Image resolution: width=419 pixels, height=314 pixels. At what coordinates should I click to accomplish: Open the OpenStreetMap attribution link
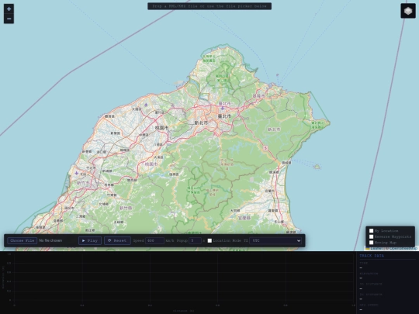tap(403, 249)
